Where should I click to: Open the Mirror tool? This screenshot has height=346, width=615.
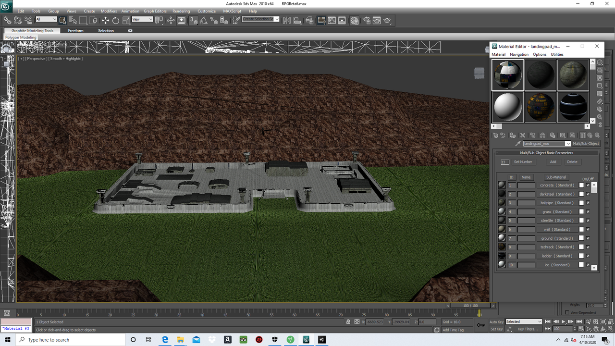(286, 20)
